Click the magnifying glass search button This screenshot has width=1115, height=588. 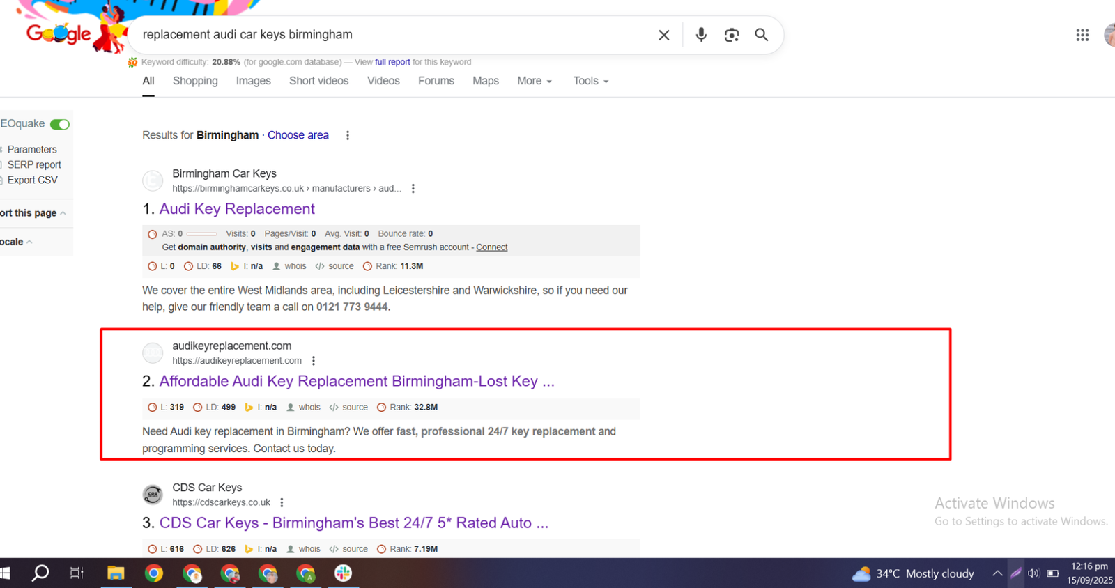761,35
